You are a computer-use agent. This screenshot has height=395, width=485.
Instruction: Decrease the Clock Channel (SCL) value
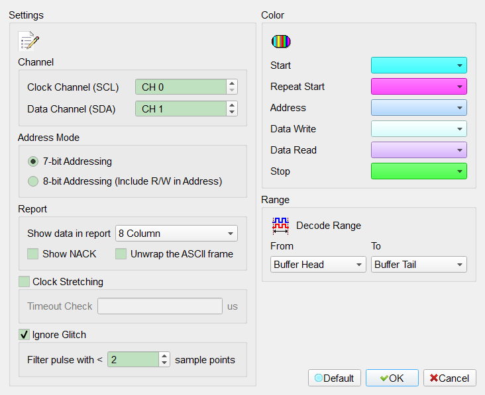(x=232, y=91)
